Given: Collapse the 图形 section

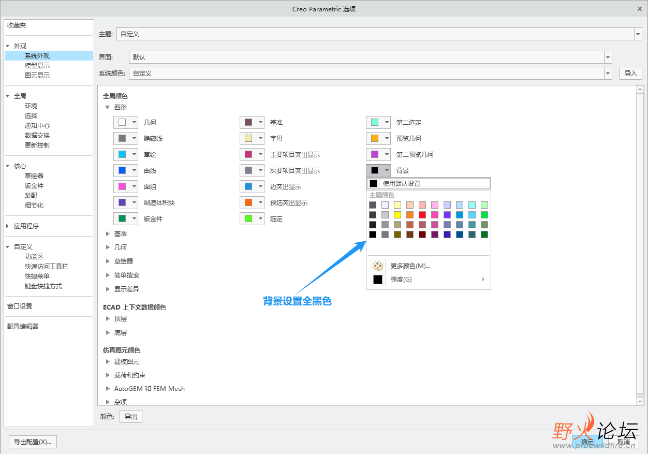Looking at the screenshot, I should point(108,108).
